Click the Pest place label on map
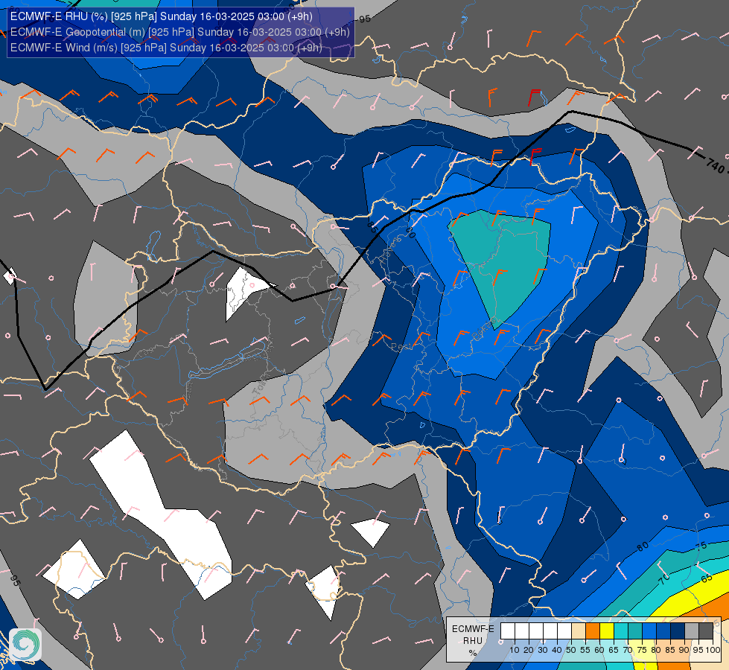 401,347
